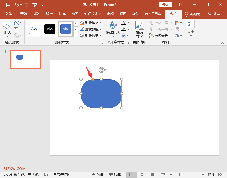The width and height of the screenshot is (227, 178).
Task: Switch to slide sorter view icon
Action: tap(142, 174)
